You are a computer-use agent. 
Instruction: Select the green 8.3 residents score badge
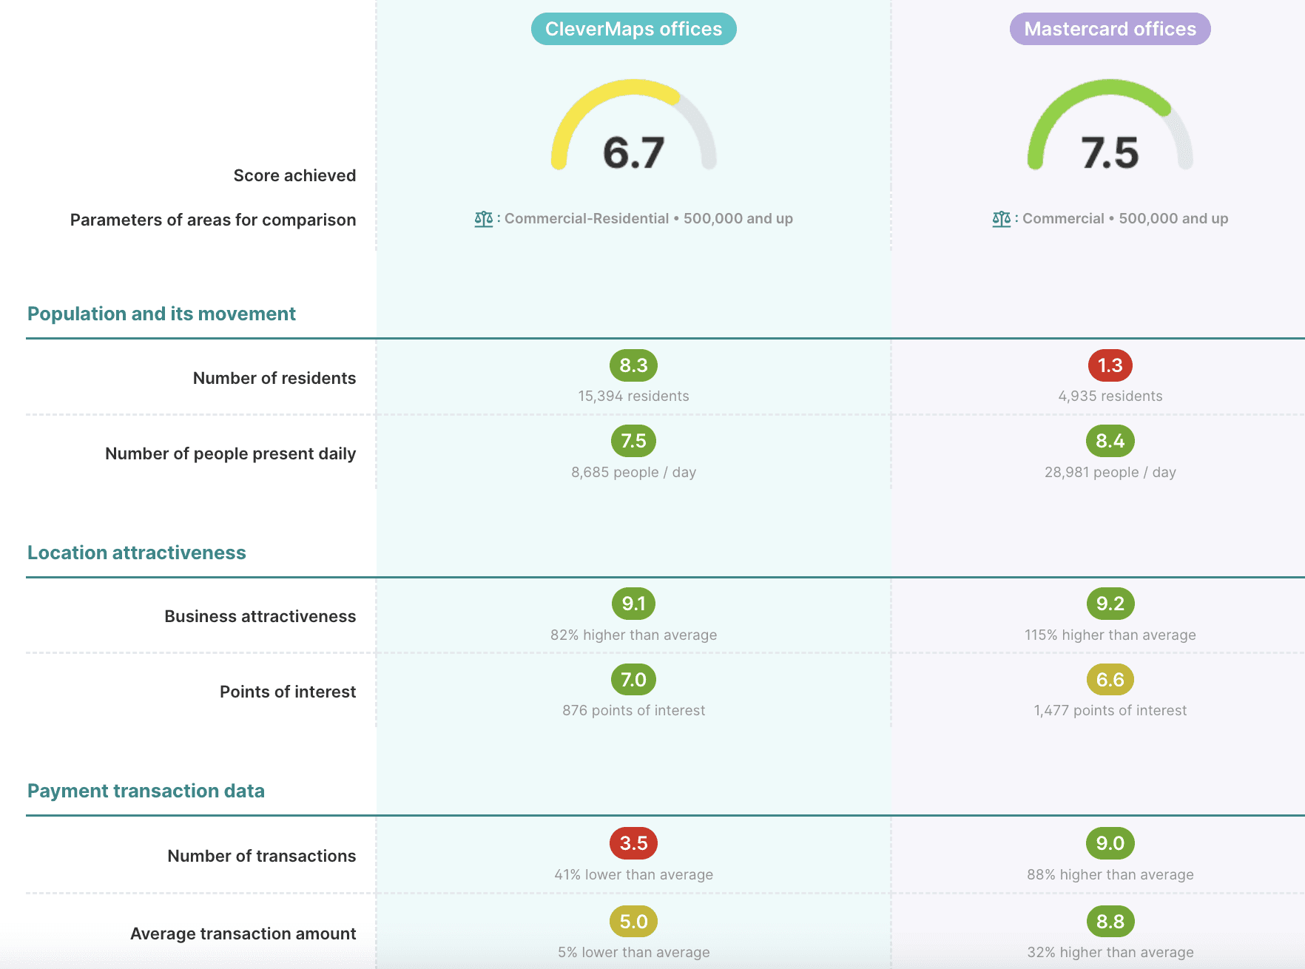633,365
